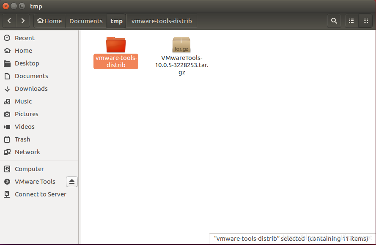Click the 'vmware-tools-distrib' folder name label
The width and height of the screenshot is (376, 245).
pyautogui.click(x=116, y=62)
